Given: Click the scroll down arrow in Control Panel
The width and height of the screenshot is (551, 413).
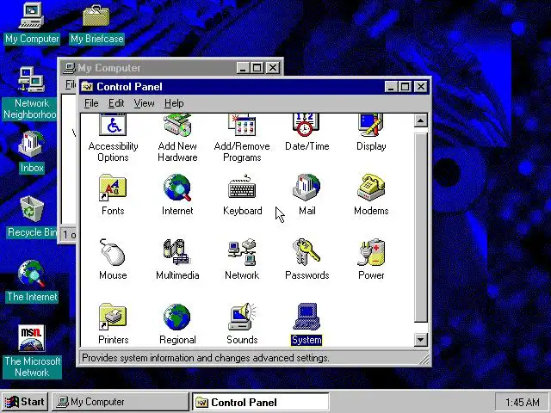Looking at the screenshot, I should [x=421, y=340].
